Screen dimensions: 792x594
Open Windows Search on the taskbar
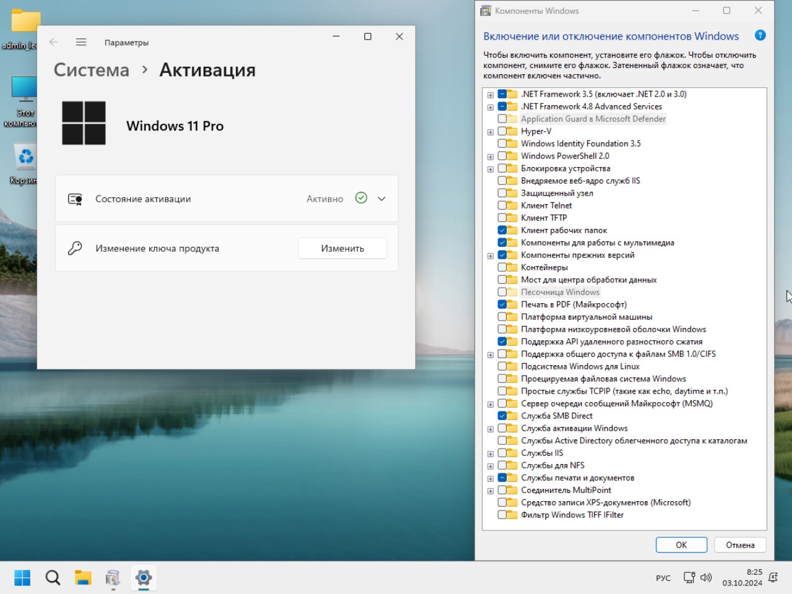(x=52, y=577)
